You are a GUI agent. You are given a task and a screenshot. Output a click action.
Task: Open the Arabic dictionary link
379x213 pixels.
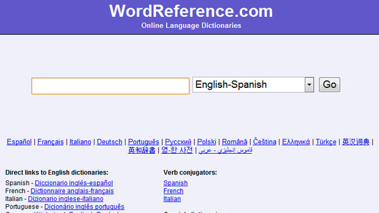click(x=225, y=150)
